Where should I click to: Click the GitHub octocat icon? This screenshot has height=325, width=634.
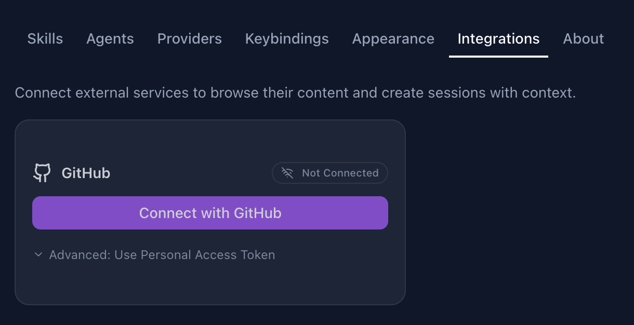coord(43,172)
